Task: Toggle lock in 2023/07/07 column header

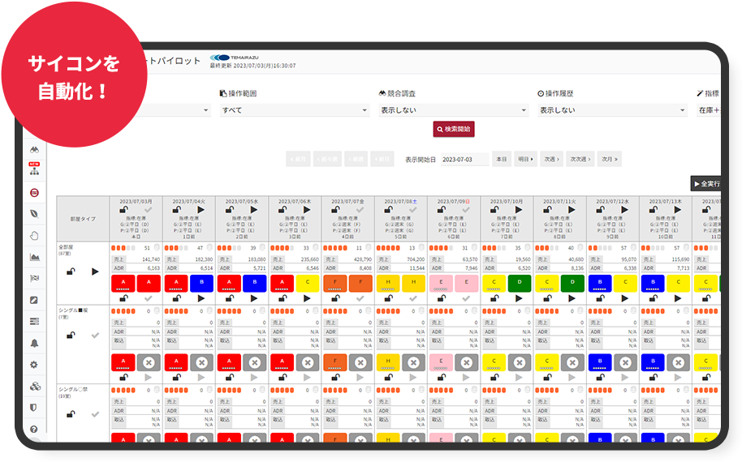Action: pos(335,210)
